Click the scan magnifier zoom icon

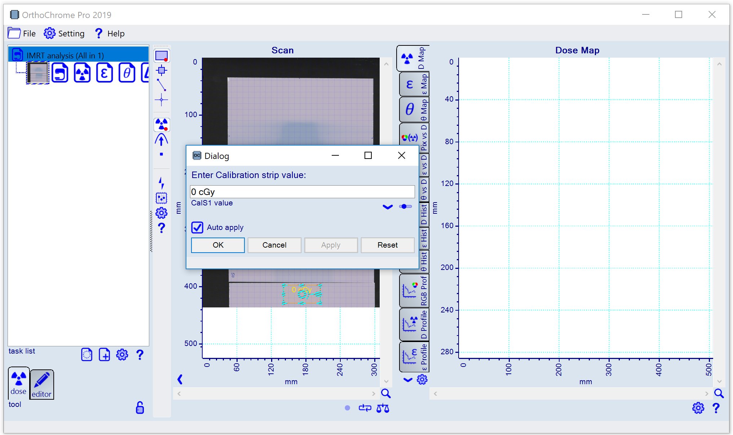[x=385, y=394]
